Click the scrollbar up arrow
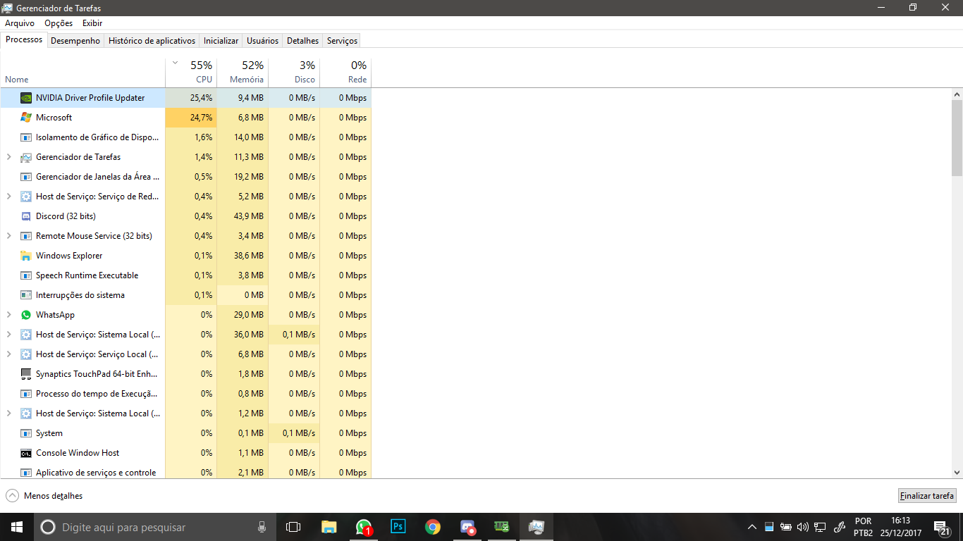This screenshot has height=541, width=963. [x=957, y=94]
